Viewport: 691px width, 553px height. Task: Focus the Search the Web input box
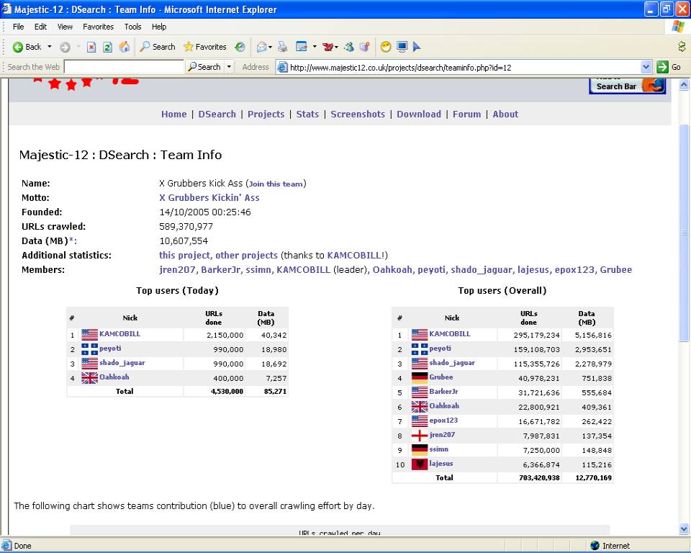[124, 67]
